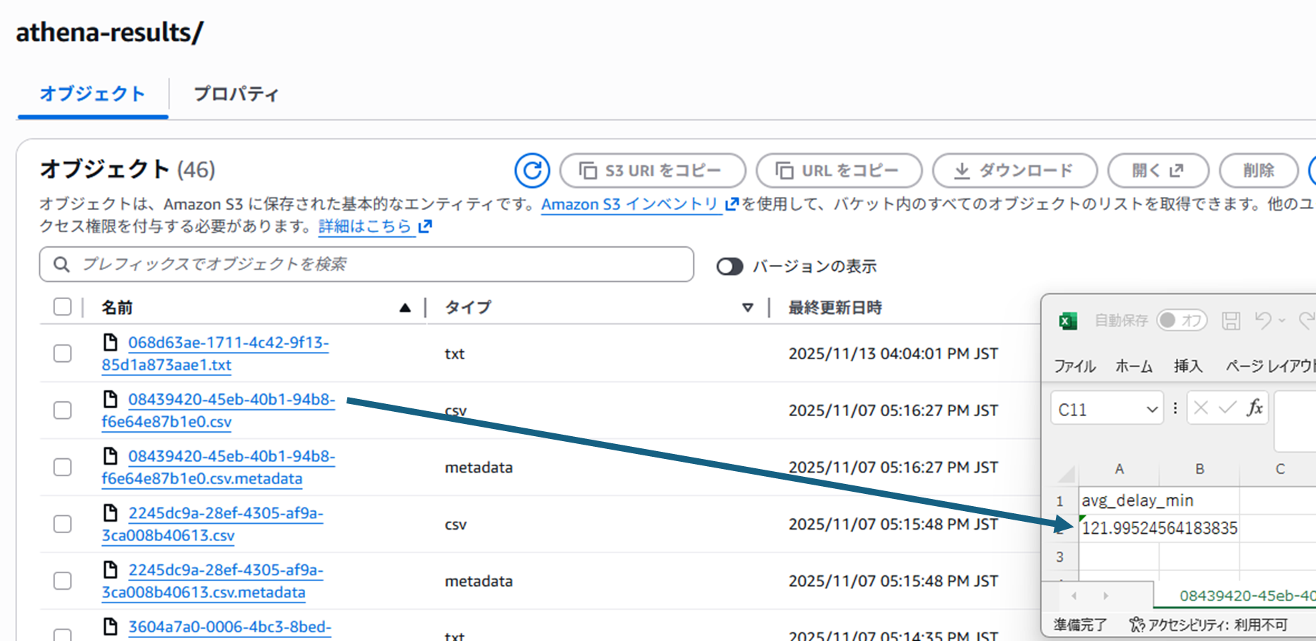Click file icon of 08439420 csv.metadata object
The height and width of the screenshot is (641, 1316).
click(x=110, y=455)
